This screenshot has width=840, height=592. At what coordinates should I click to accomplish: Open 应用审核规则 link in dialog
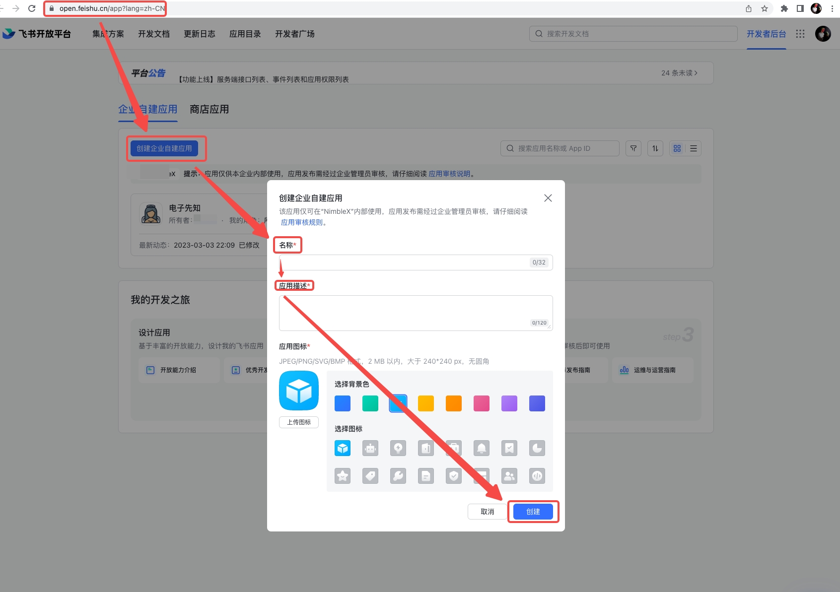click(x=302, y=222)
